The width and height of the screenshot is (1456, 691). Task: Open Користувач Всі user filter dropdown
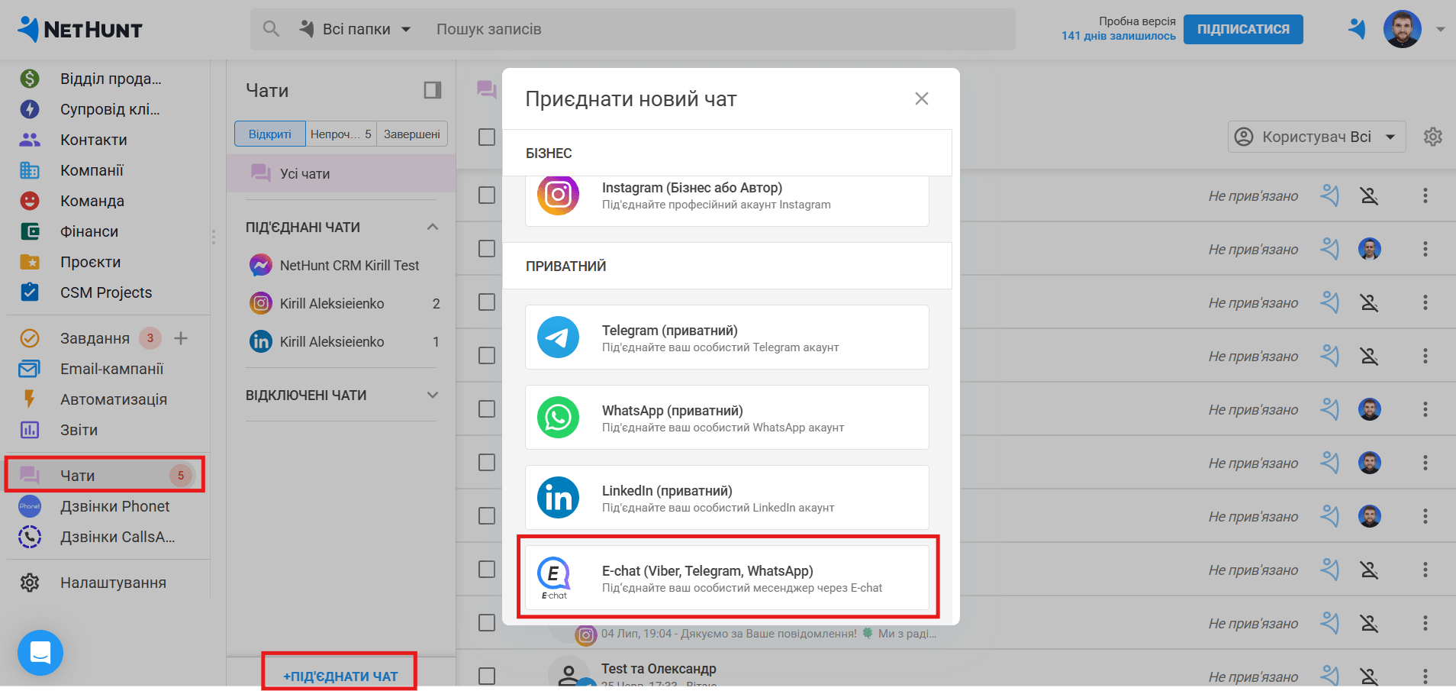1316,137
